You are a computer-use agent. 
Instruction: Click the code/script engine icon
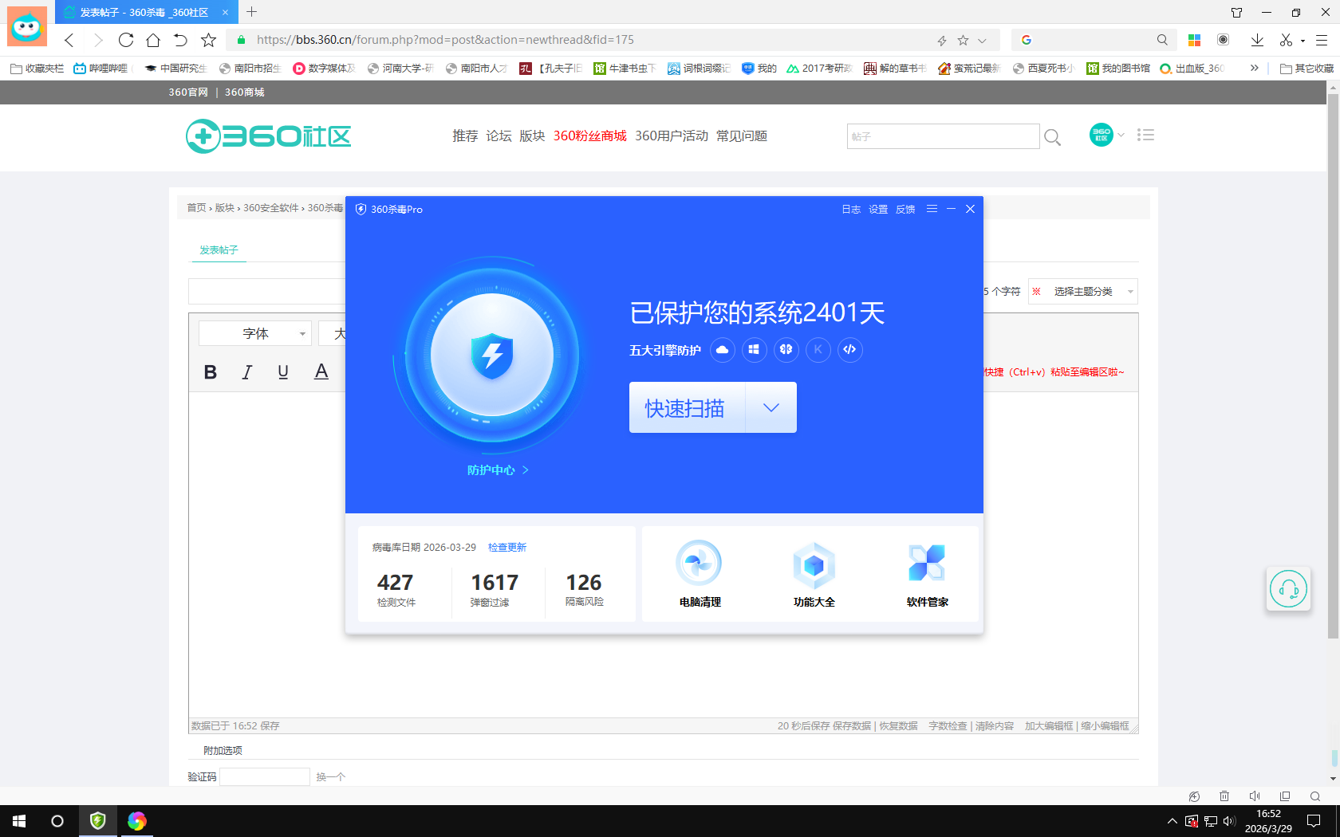click(x=850, y=350)
